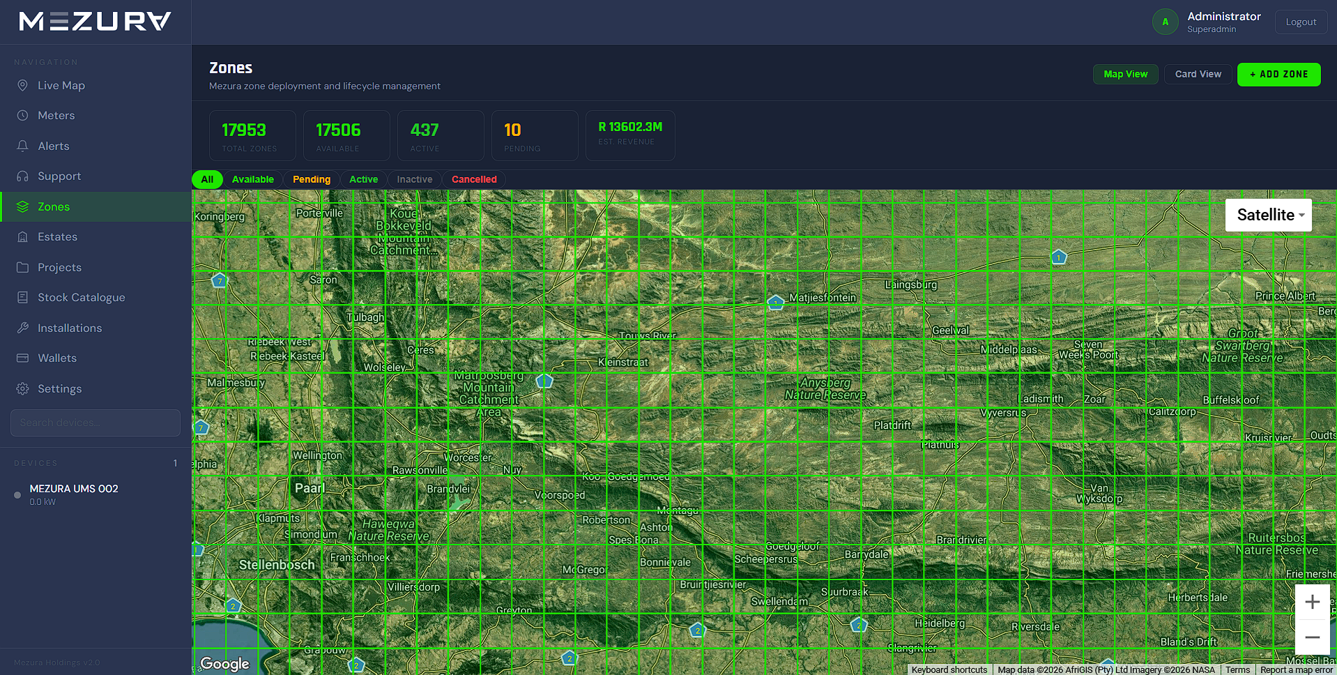The image size is (1337, 675).
Task: Open Live Map from the sidebar pin icon
Action: [x=22, y=85]
